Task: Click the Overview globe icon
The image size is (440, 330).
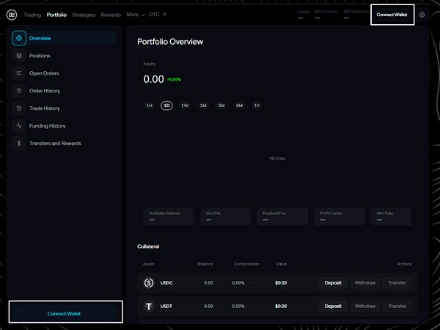Action: click(19, 38)
